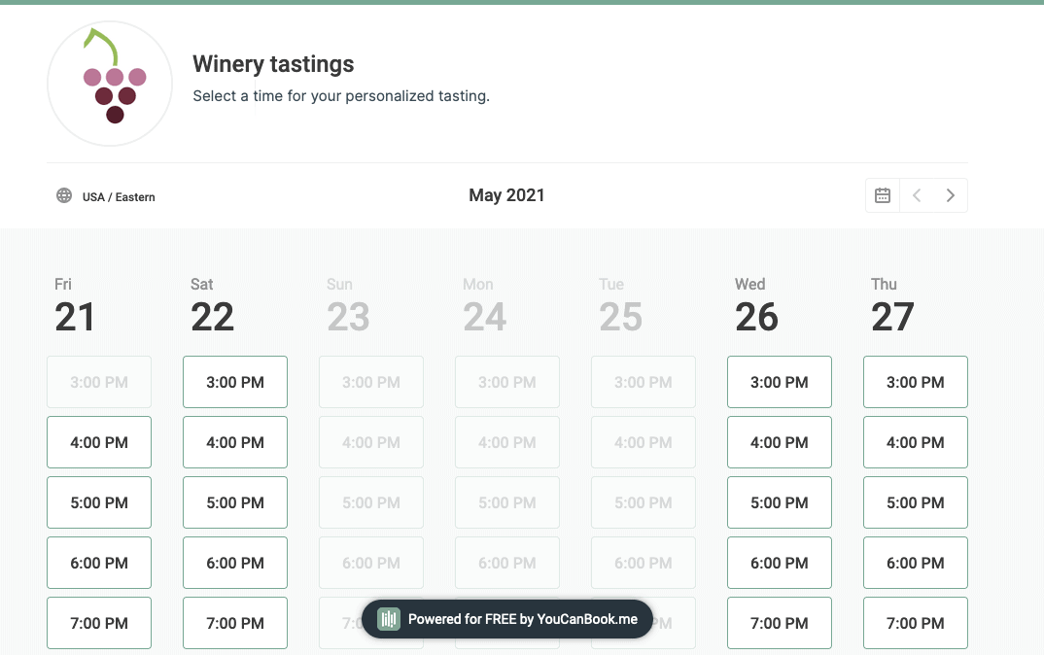Click unavailable Sunday 23 5:00 PM slot
Viewport: 1044px width, 655px height.
click(371, 502)
